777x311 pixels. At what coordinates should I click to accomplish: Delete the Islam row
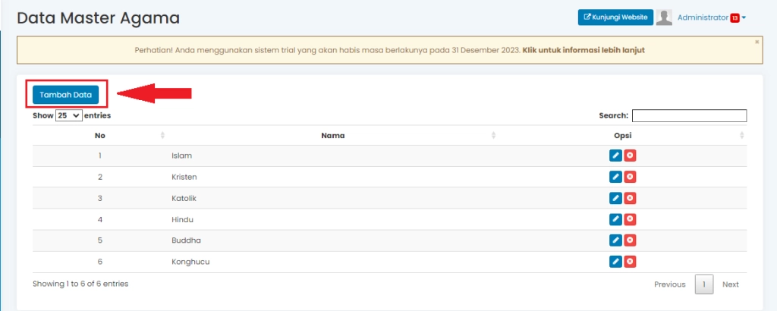pos(630,155)
